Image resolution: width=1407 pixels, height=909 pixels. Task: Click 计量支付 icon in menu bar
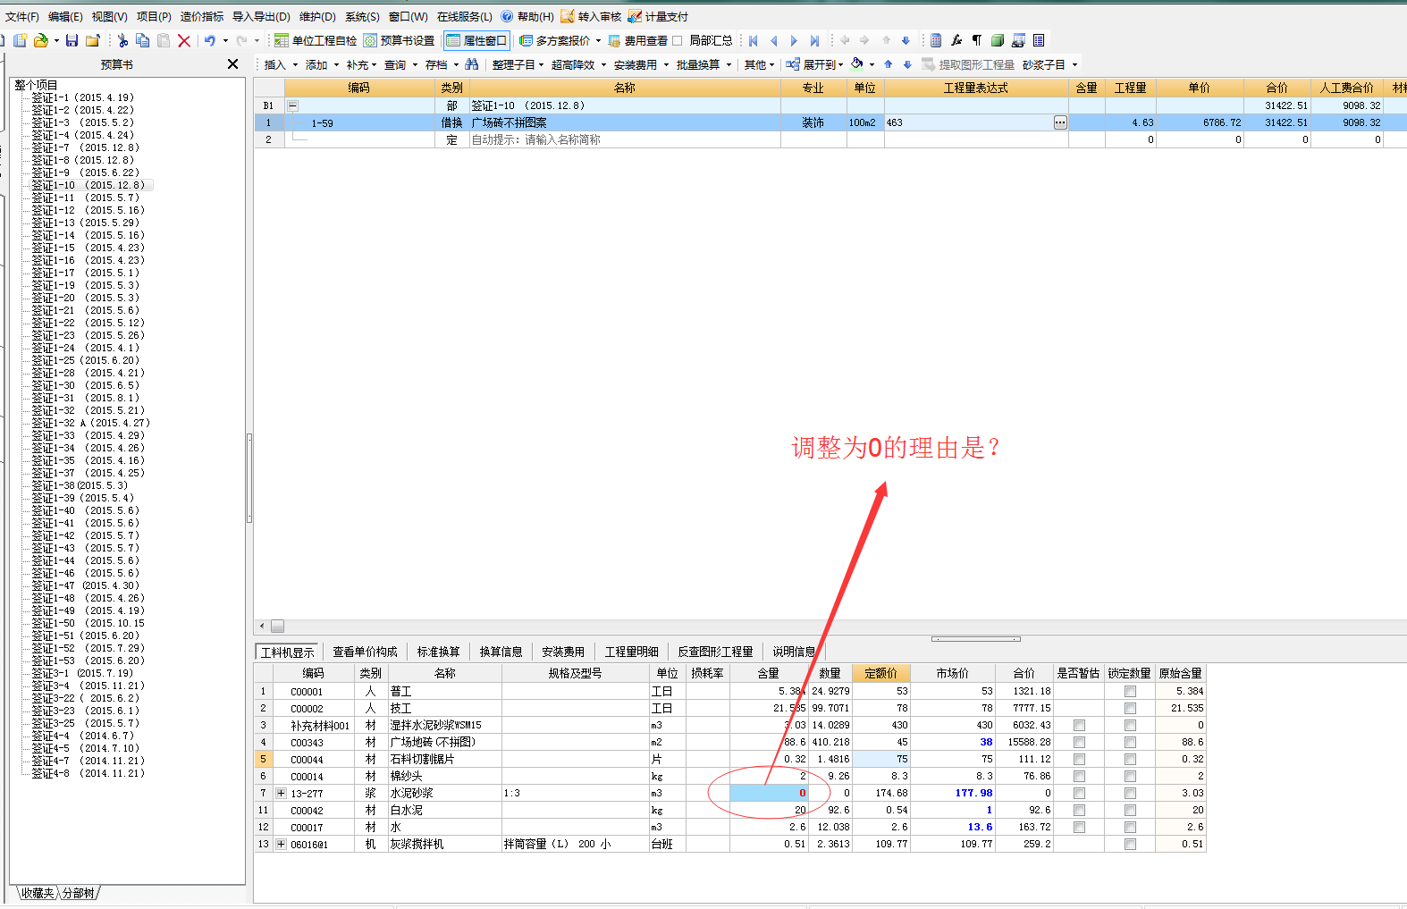[658, 16]
